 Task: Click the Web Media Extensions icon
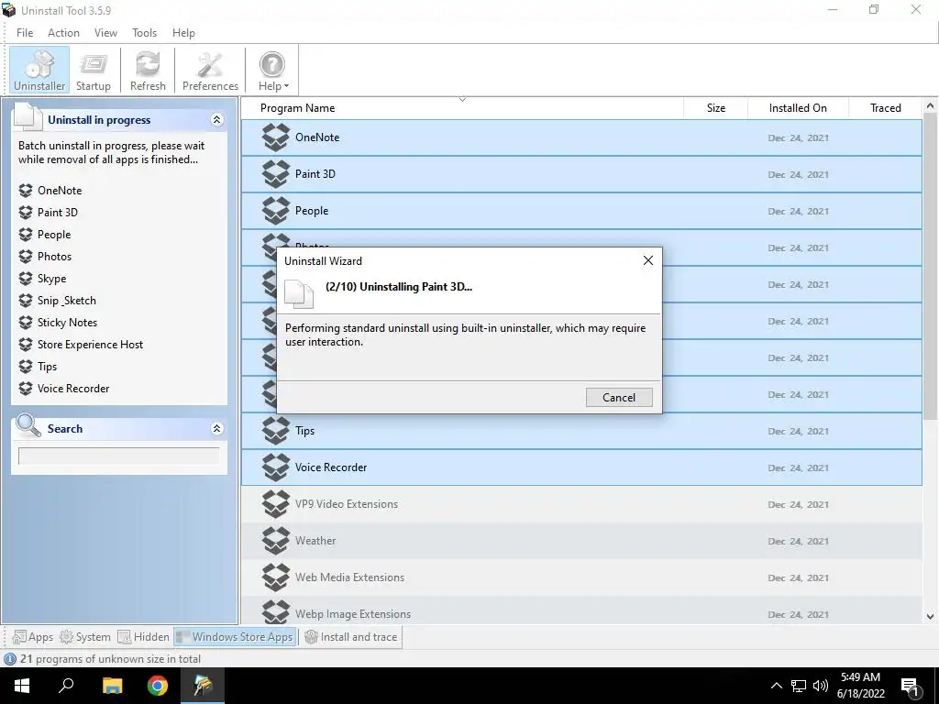click(276, 577)
